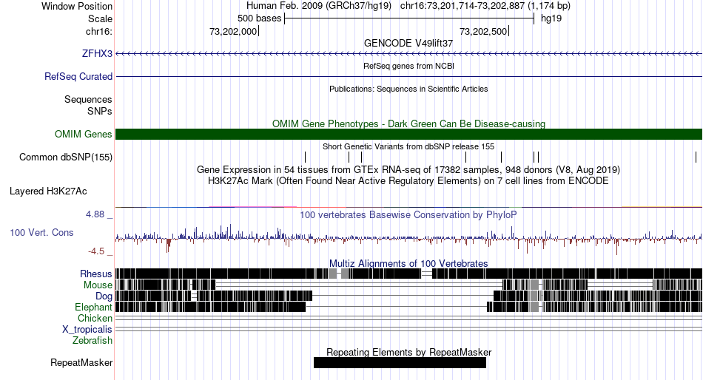Viewport: 703px width, 380px height.
Task: Select the Elephant alignment label
Action: tap(93, 307)
